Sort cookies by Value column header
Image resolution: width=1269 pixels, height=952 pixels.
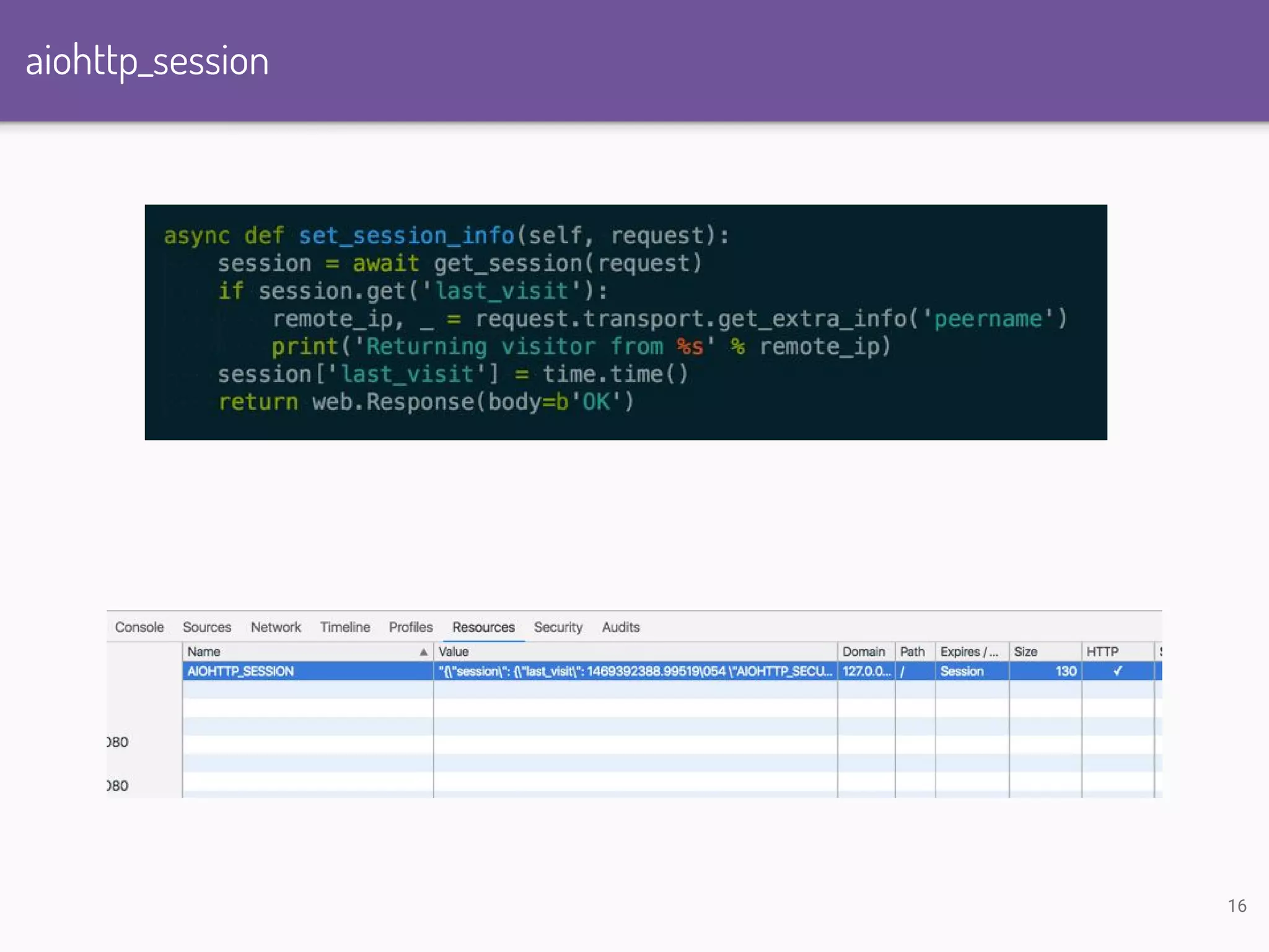pos(454,652)
